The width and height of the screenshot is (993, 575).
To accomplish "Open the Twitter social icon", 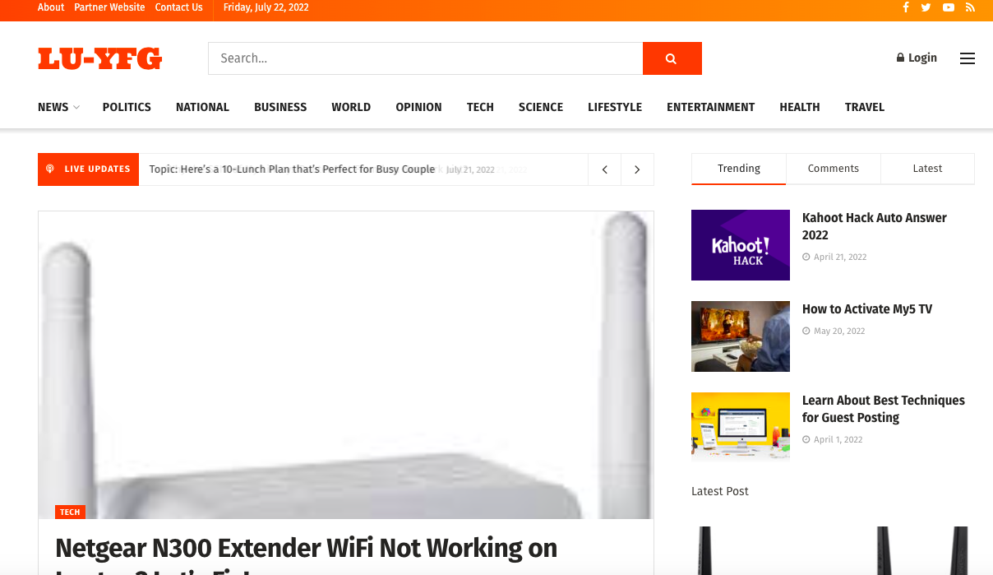I will 926,7.
